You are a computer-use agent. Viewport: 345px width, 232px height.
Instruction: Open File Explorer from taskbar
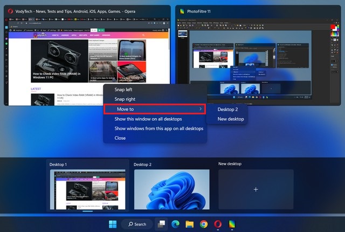click(x=189, y=224)
